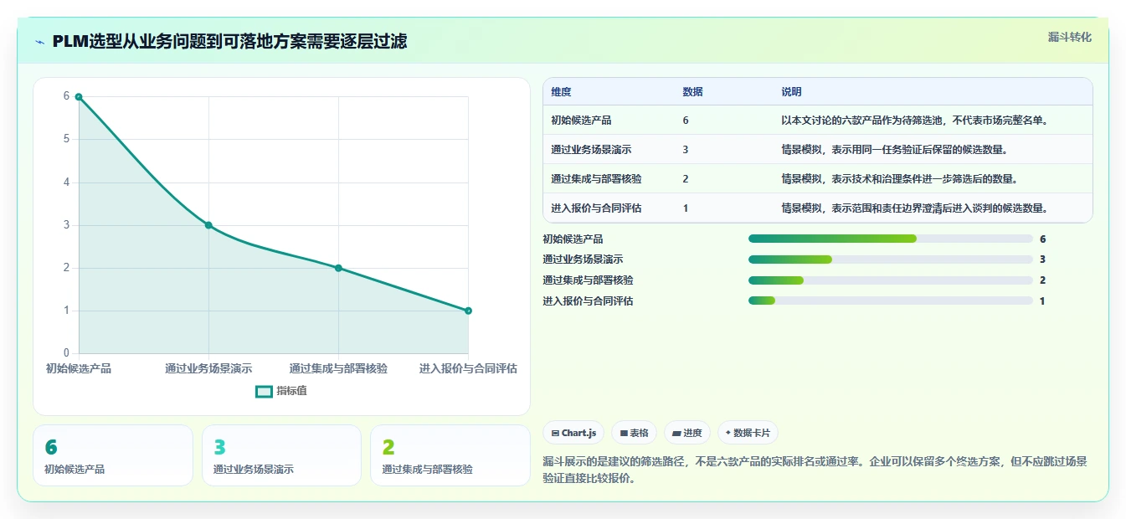Select table cell 初始候选产品

click(x=581, y=121)
